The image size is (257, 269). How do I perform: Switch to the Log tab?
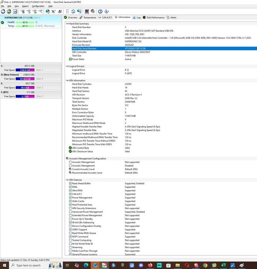(x=137, y=17)
